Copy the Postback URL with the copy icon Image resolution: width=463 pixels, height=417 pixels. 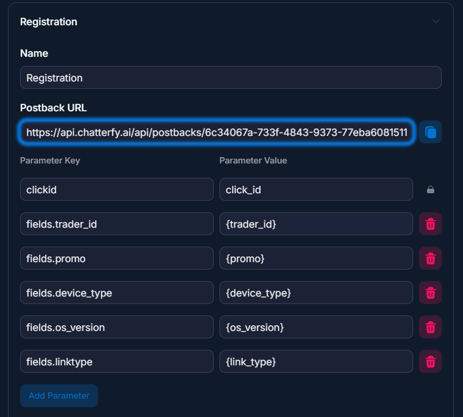coord(430,132)
